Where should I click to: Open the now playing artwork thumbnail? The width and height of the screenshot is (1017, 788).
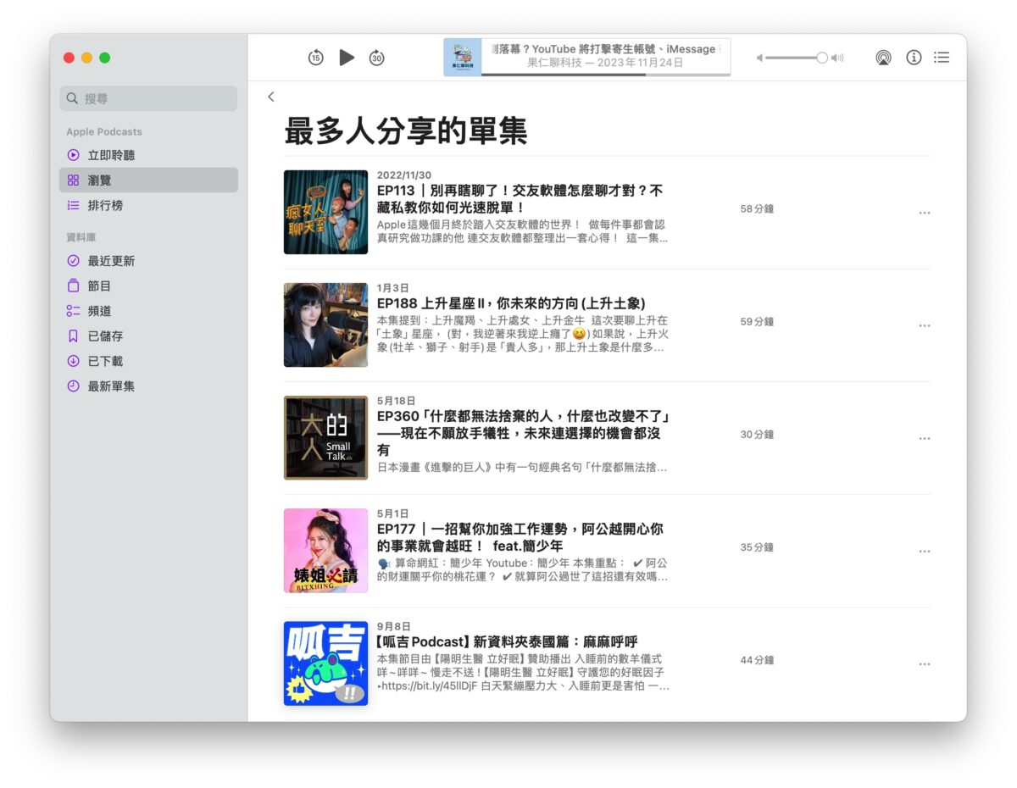coord(463,57)
